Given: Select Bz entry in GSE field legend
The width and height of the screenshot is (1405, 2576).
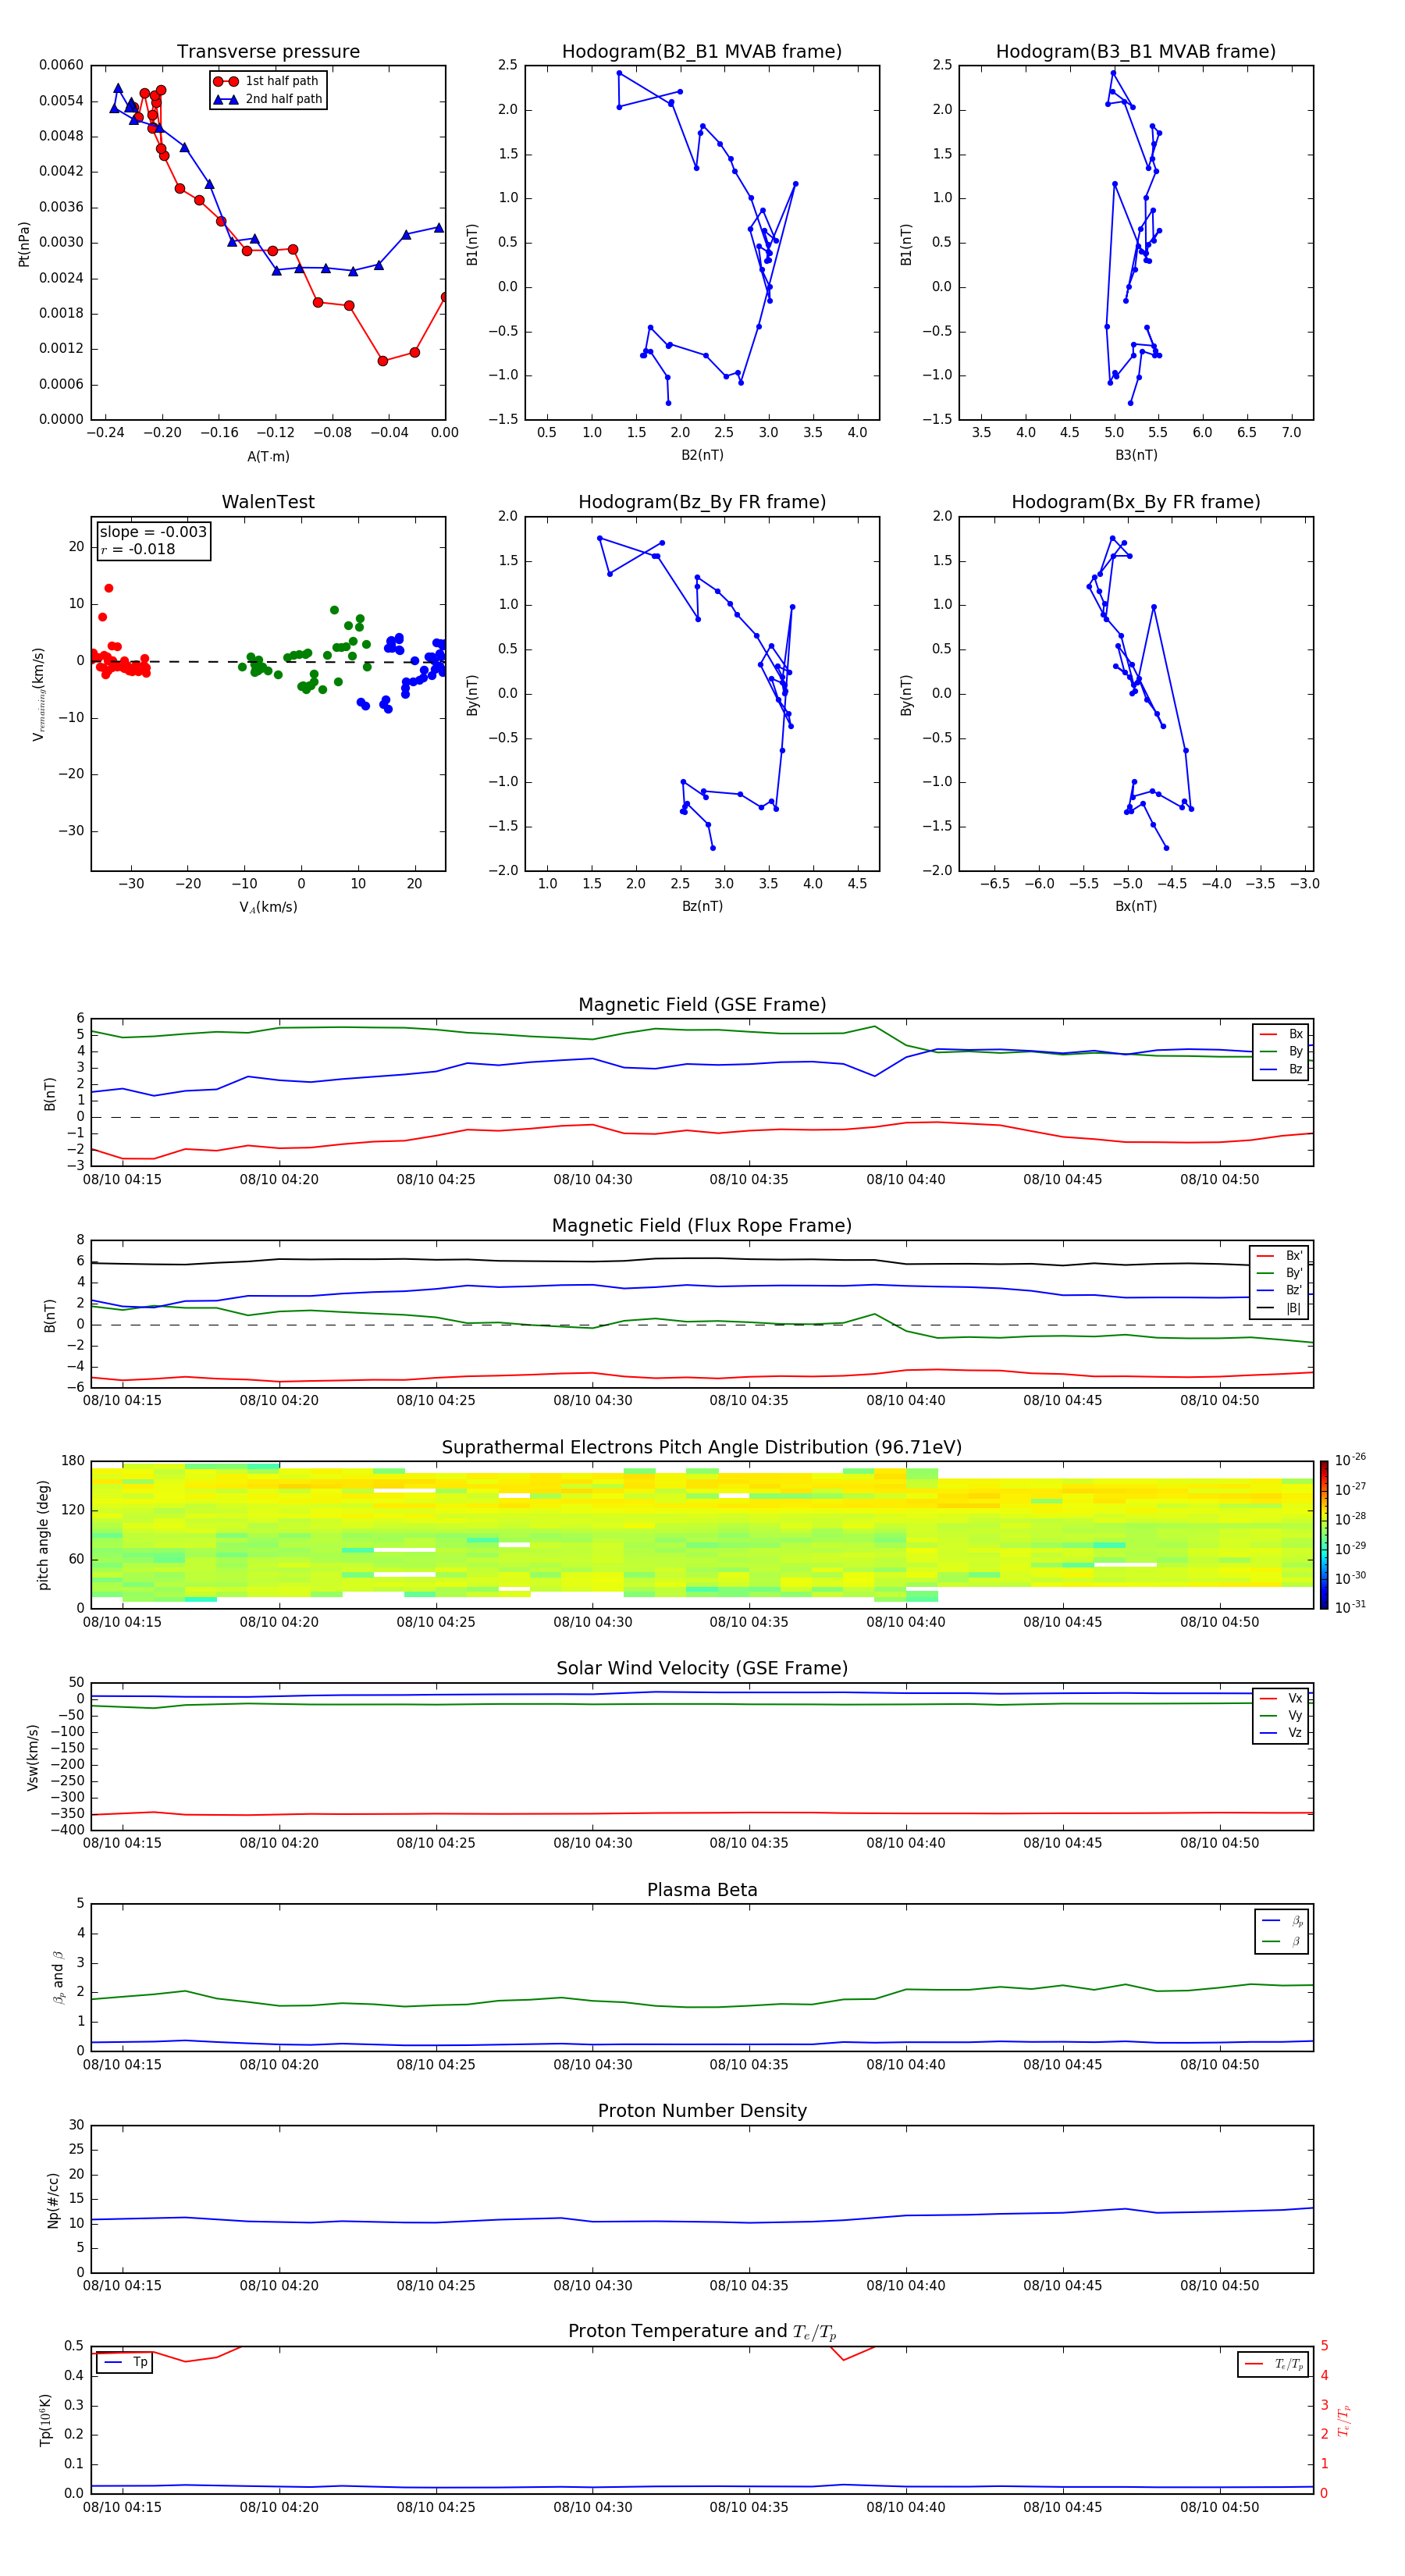Looking at the screenshot, I should tap(1281, 1069).
